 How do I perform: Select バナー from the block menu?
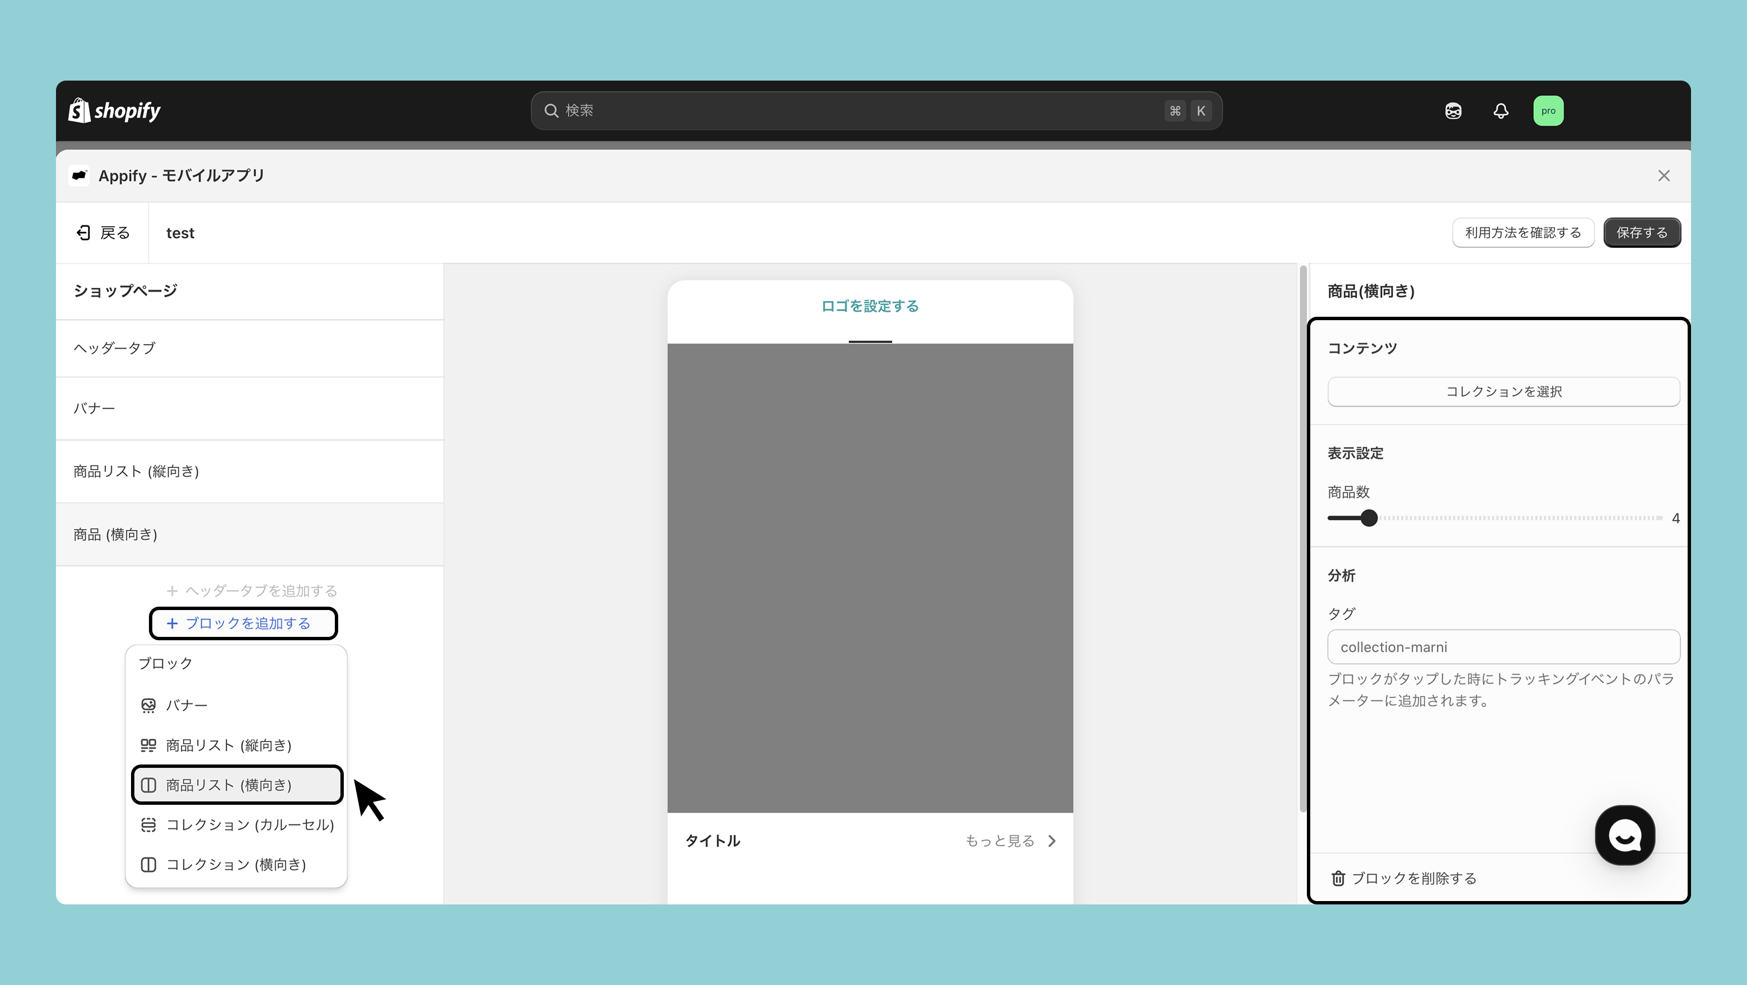pyautogui.click(x=236, y=705)
